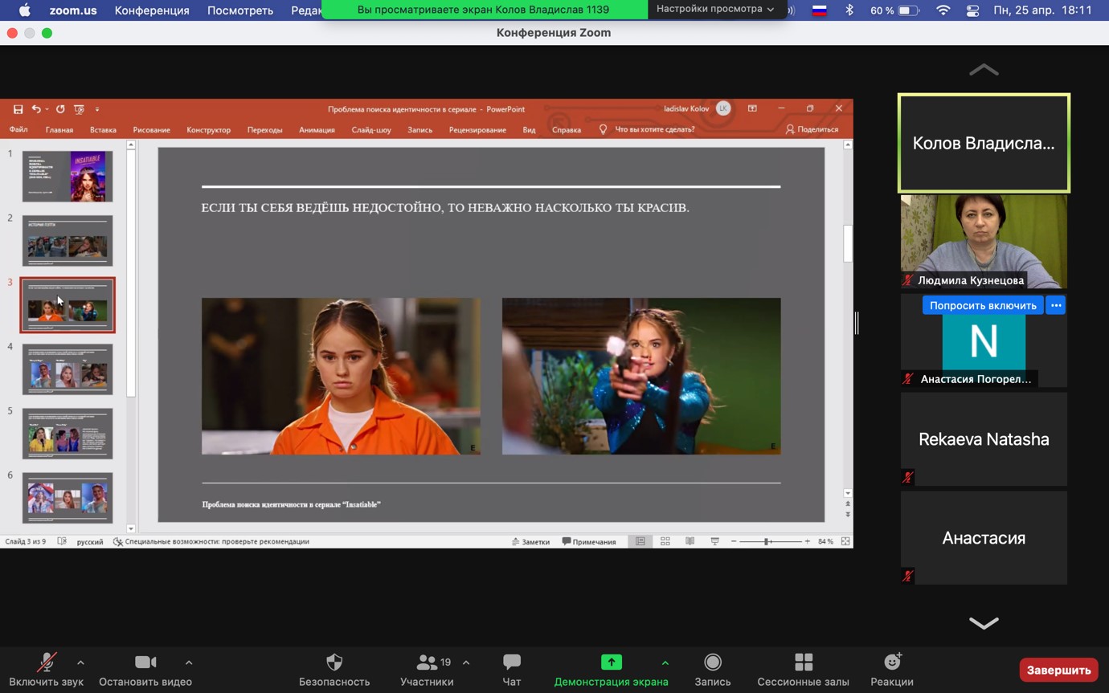Save the presentation with the floppy disk icon
Screen dimensions: 1109x693
tap(18, 109)
